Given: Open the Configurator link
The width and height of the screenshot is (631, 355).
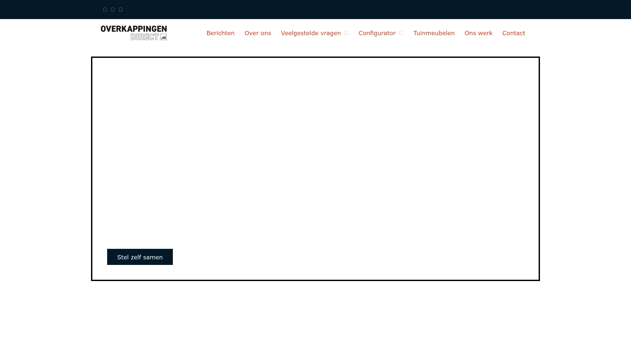Looking at the screenshot, I should (377, 33).
